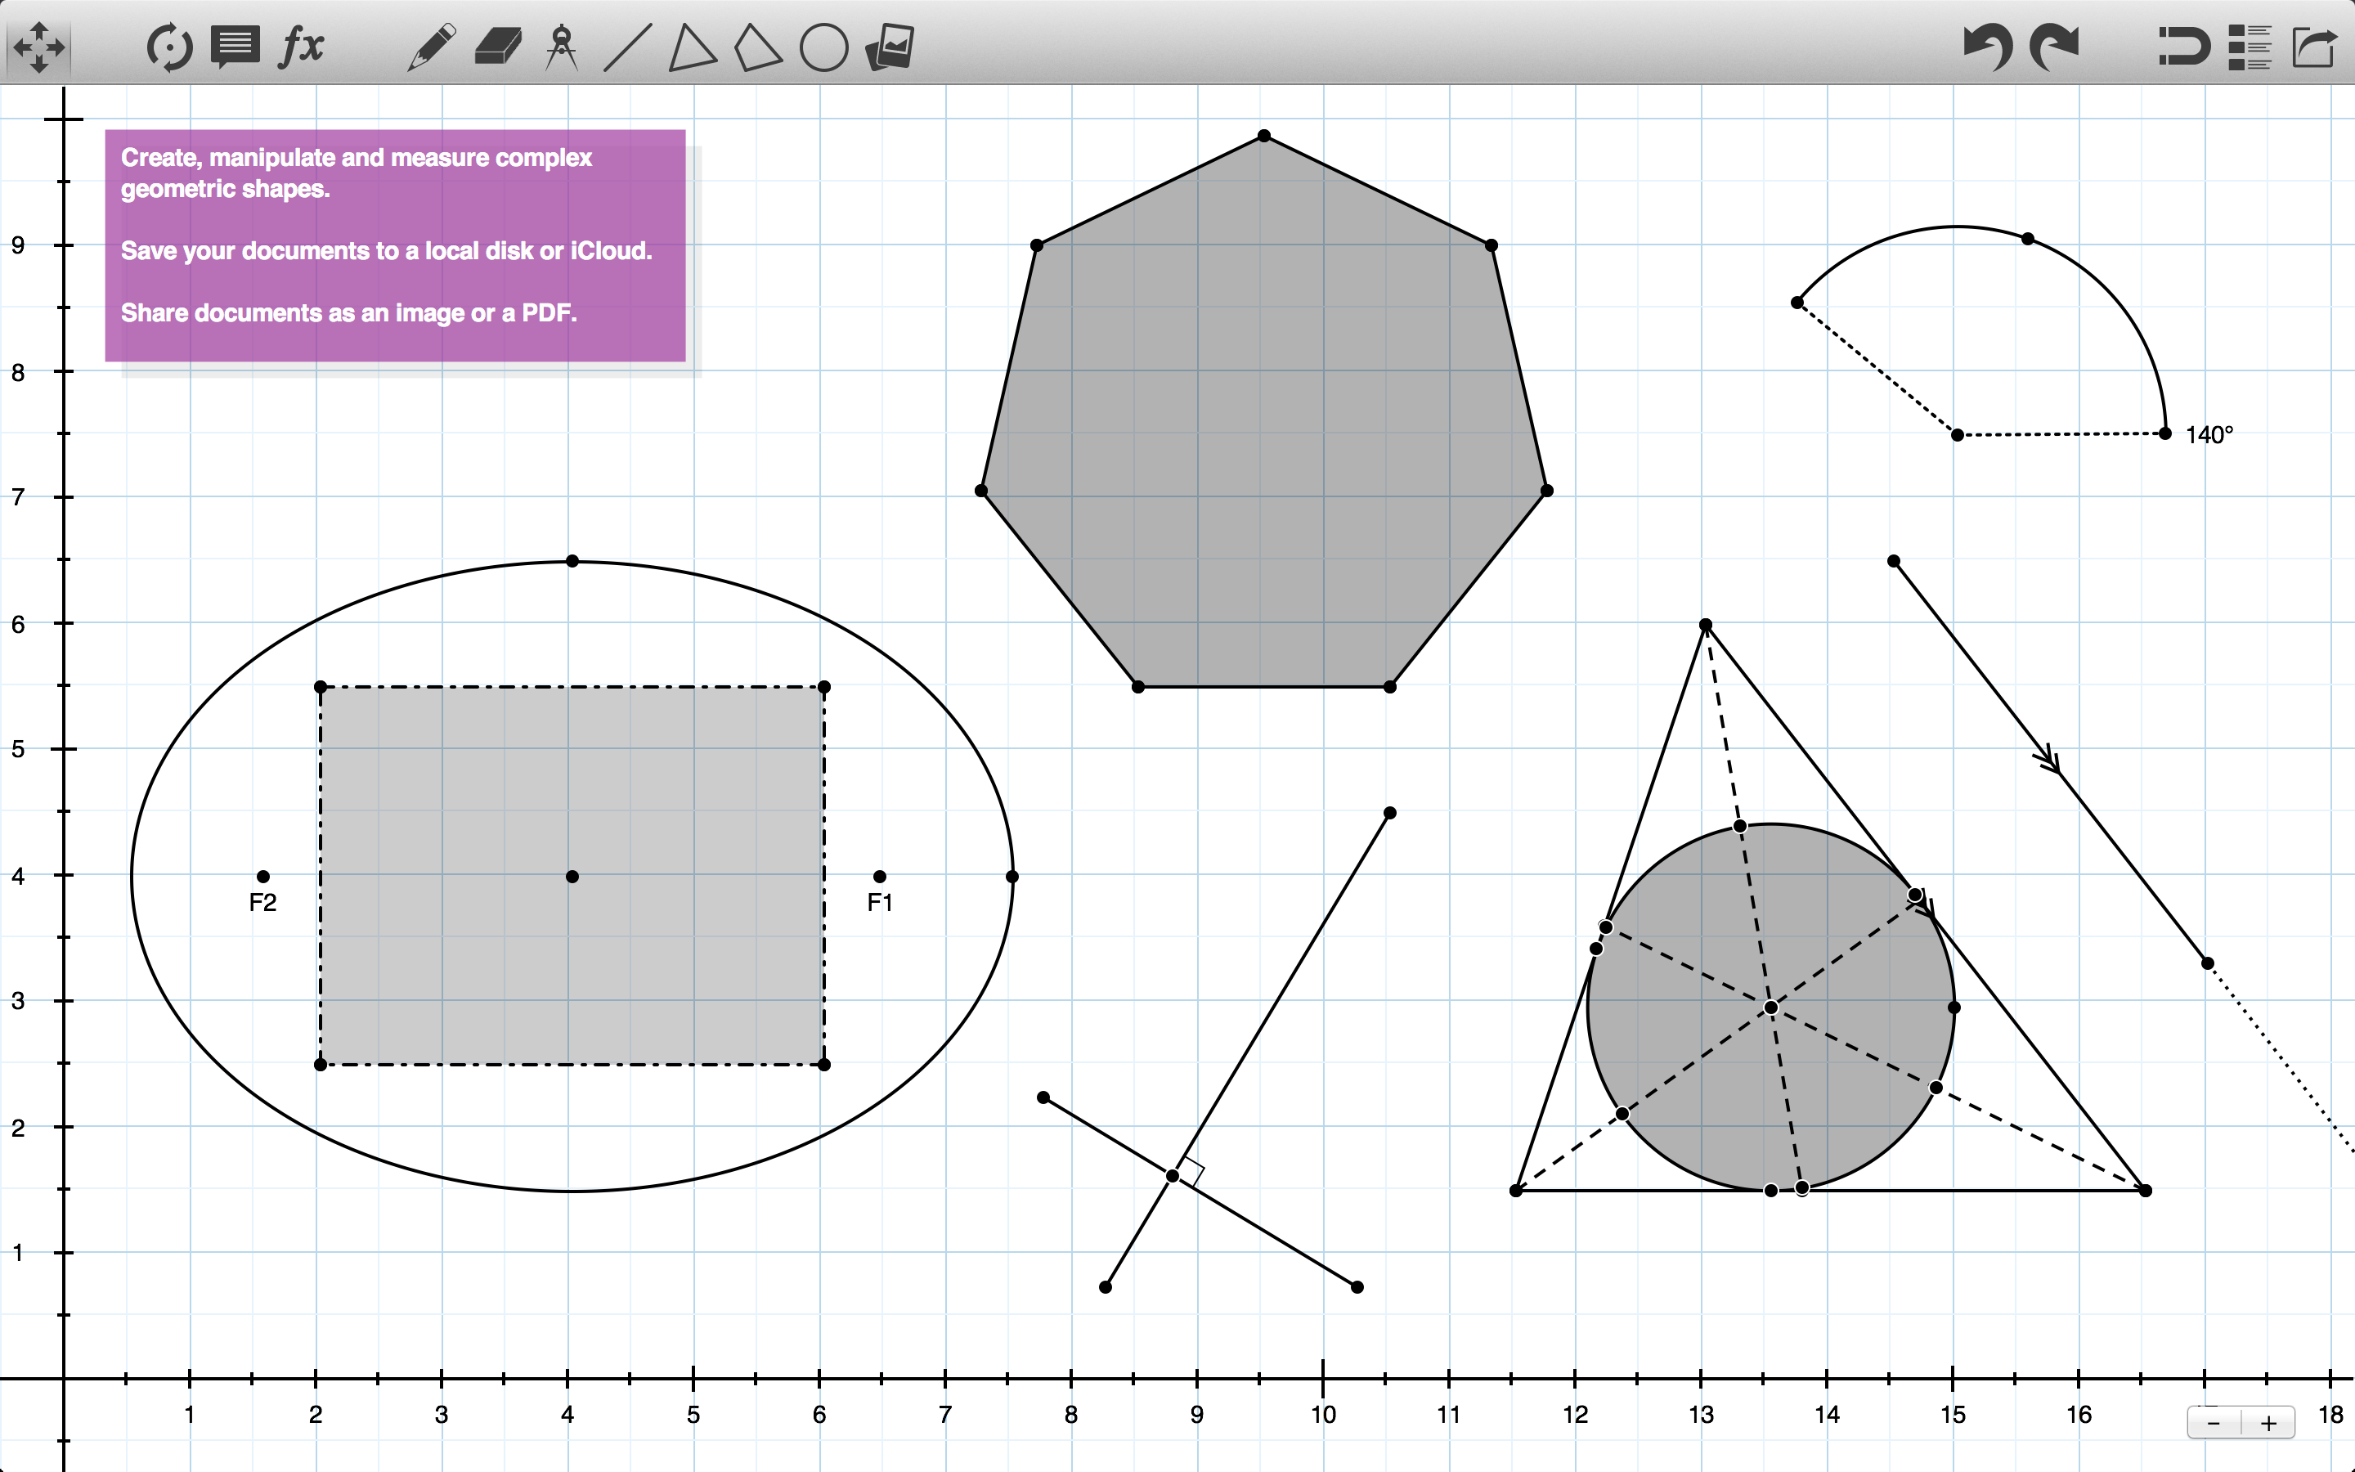The height and width of the screenshot is (1472, 2355).
Task: Open the fx function tool
Action: [x=302, y=46]
